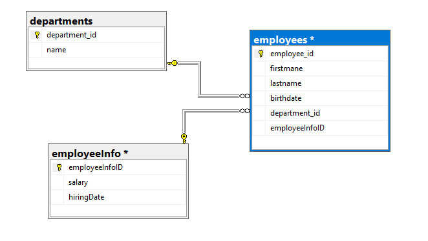Select the employeeInfoID column in employees table

click(x=320, y=128)
